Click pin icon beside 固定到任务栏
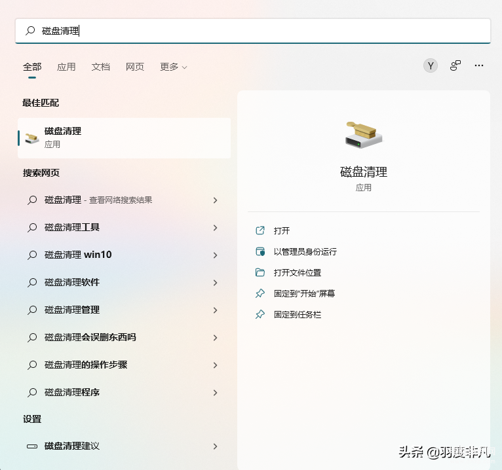Screen dimensions: 502x470 click(x=260, y=315)
